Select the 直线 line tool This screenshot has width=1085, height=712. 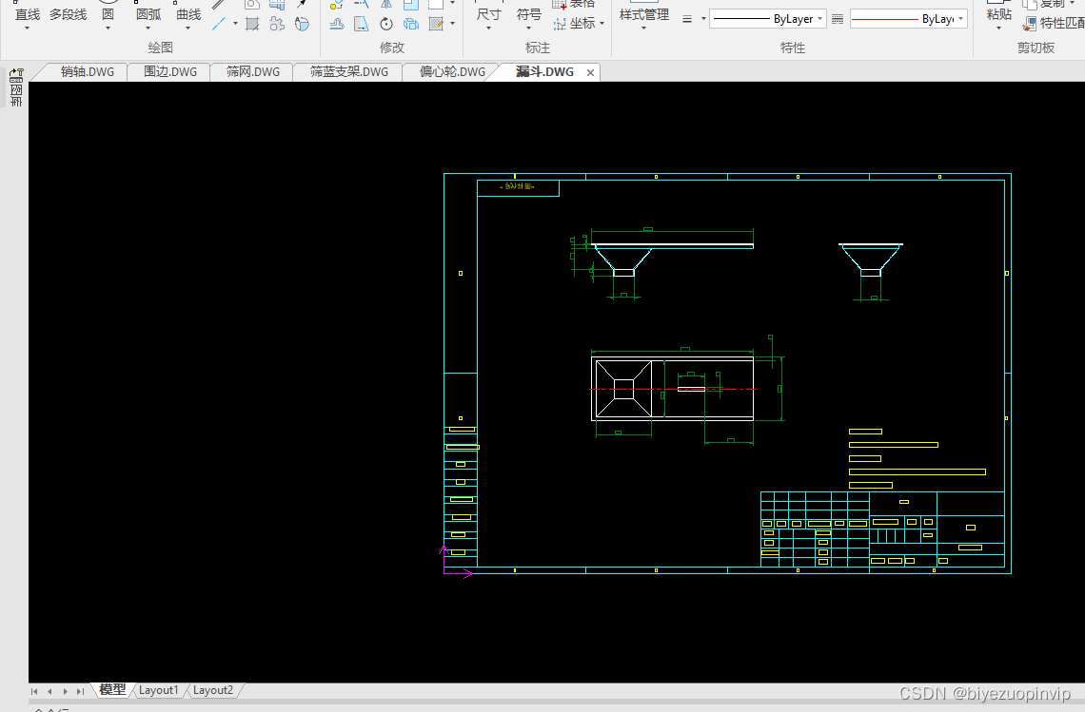coord(27,14)
